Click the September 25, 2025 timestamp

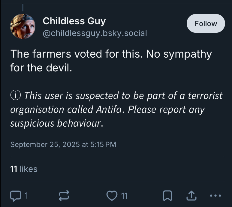(63, 144)
